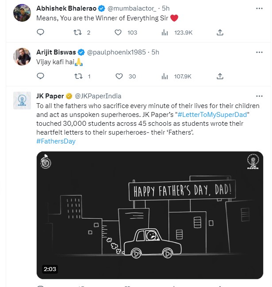Retweet Abhishek Bhalerao's tweet
The image size is (272, 287).
point(79,32)
